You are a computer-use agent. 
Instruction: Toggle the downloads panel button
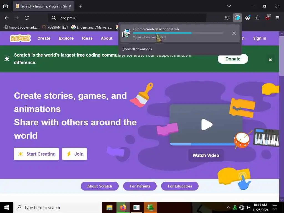tap(237, 18)
